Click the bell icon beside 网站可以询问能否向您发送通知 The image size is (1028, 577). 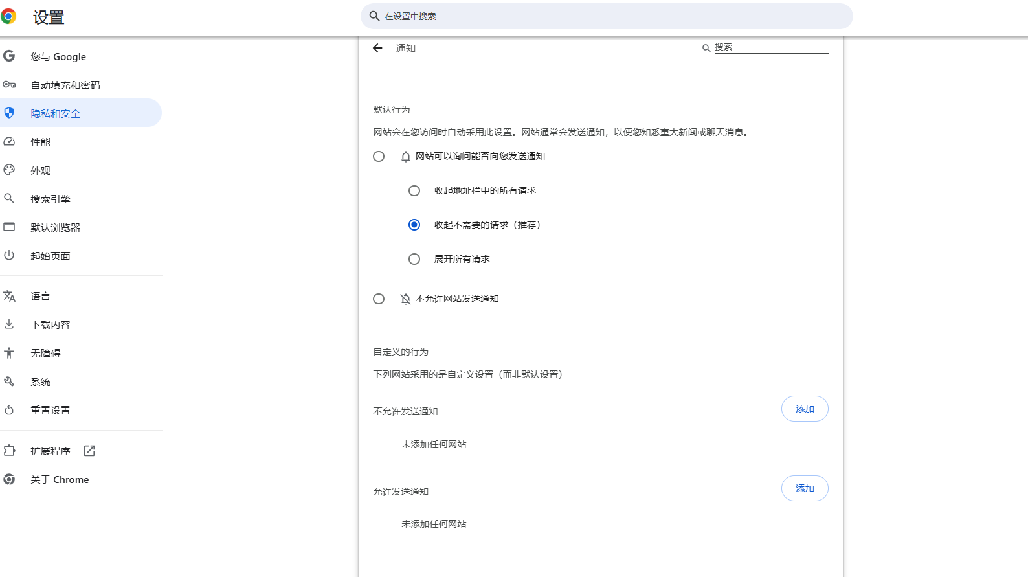(x=406, y=156)
